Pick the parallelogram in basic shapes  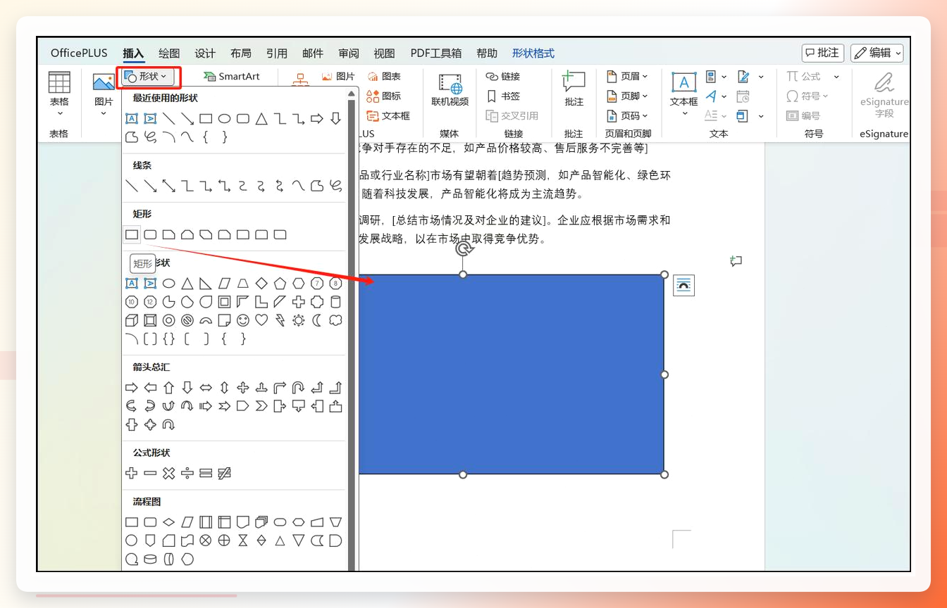(225, 284)
